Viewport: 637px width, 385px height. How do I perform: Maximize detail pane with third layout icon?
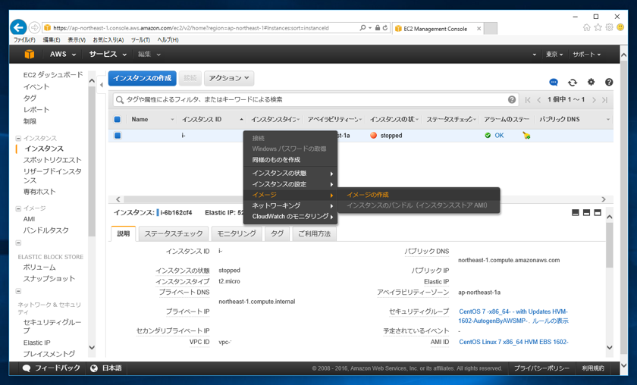[x=598, y=212]
